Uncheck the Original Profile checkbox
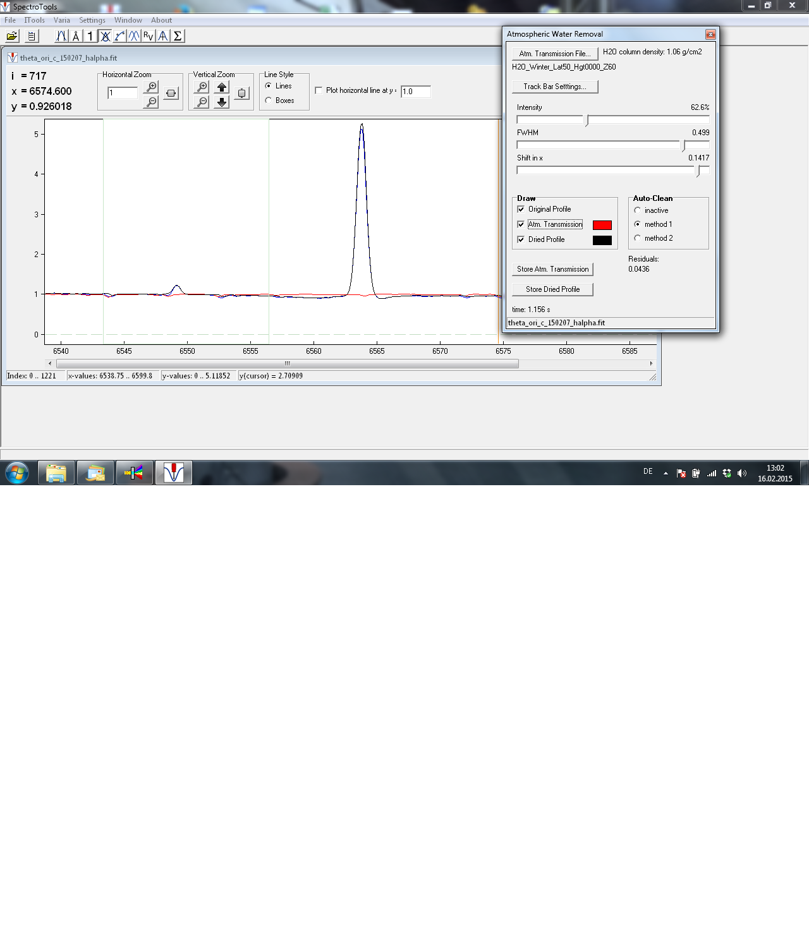The image size is (809, 935). click(521, 209)
